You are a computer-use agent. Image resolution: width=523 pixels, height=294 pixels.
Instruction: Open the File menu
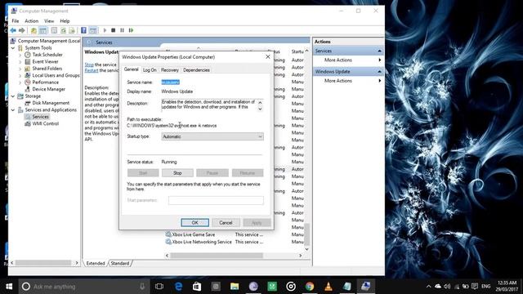[x=16, y=21]
